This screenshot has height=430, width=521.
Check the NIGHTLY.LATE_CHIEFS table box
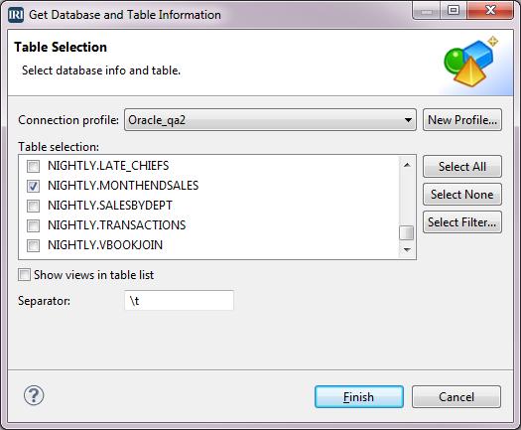(x=33, y=166)
